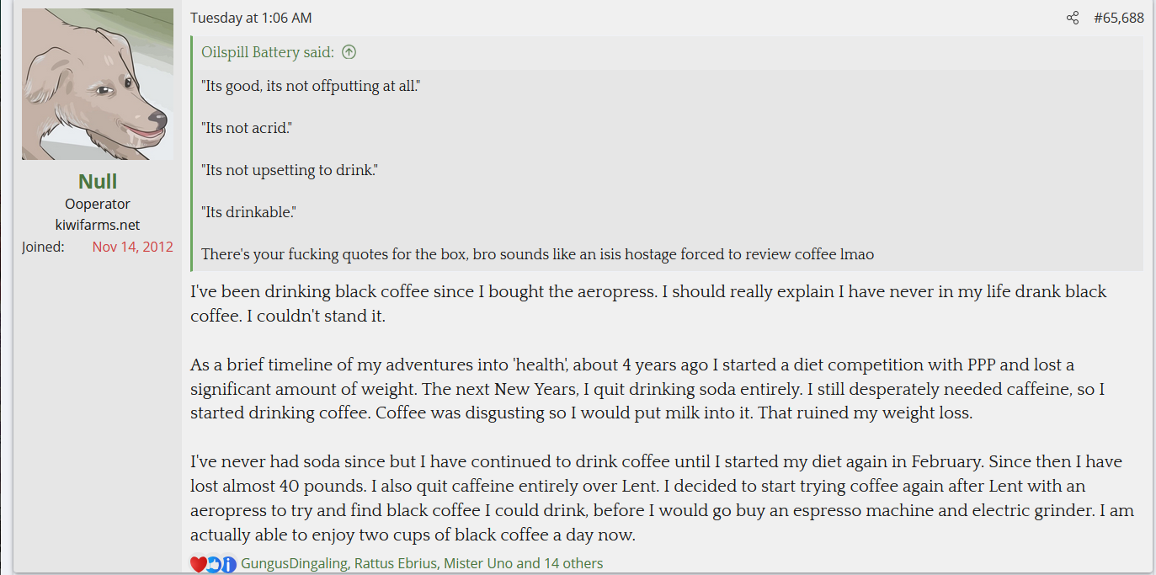Click the 'Nov 14, 2012' join date
This screenshot has height=575, width=1156.
132,247
